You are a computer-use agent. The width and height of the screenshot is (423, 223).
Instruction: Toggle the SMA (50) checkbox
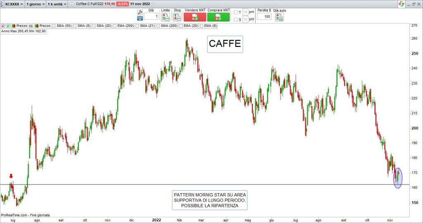pos(54,26)
